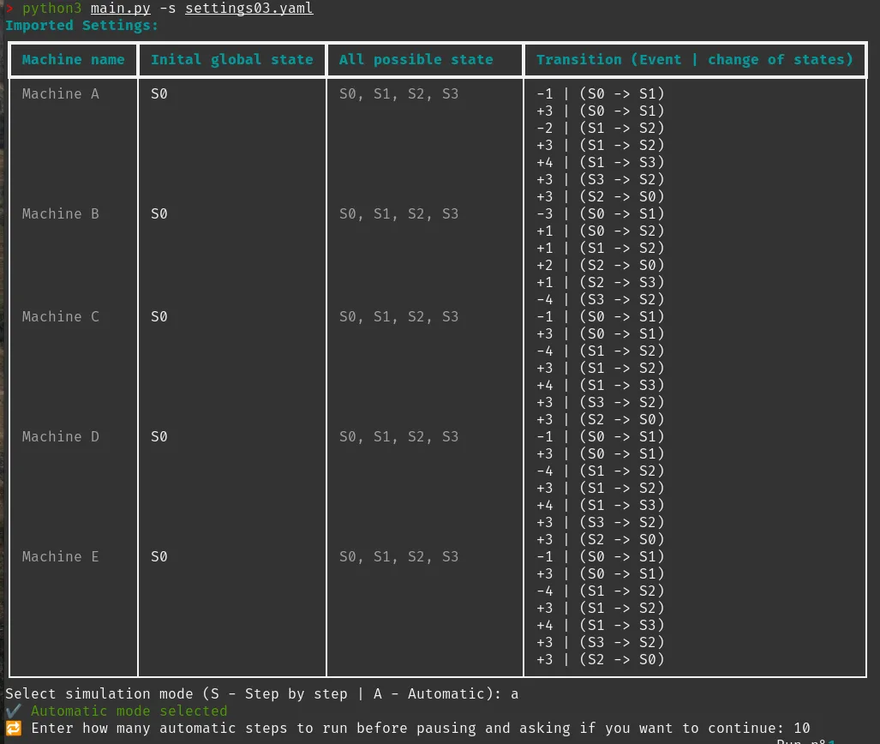Image resolution: width=880 pixels, height=744 pixels.
Task: Click the orange repeat icon before Enter prompt
Action: pos(13,728)
